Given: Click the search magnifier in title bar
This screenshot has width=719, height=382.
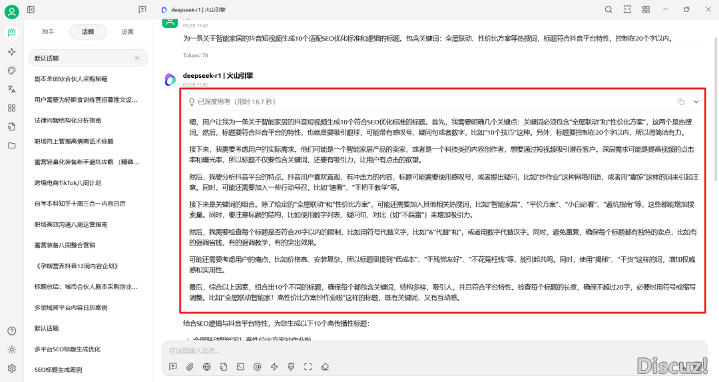Looking at the screenshot, I should point(608,9).
